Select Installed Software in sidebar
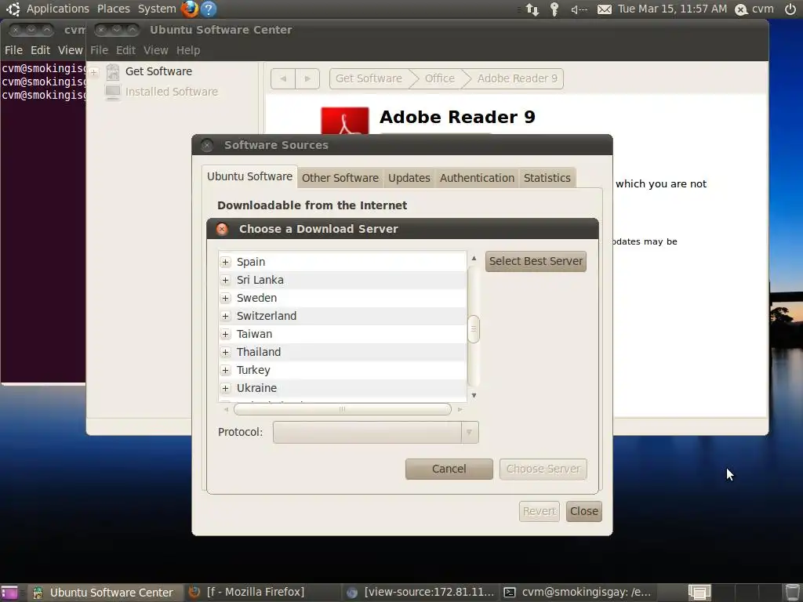The image size is (803, 602). (x=172, y=92)
